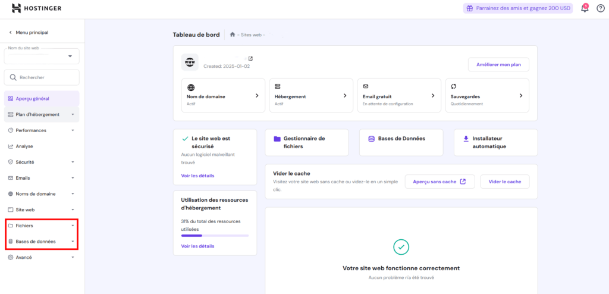The height and width of the screenshot is (294, 609).
Task: Open the Sauvegardes card arrow
Action: pos(521,96)
